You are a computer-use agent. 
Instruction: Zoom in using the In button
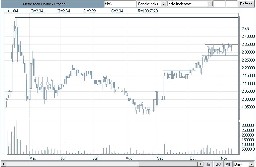(208, 164)
